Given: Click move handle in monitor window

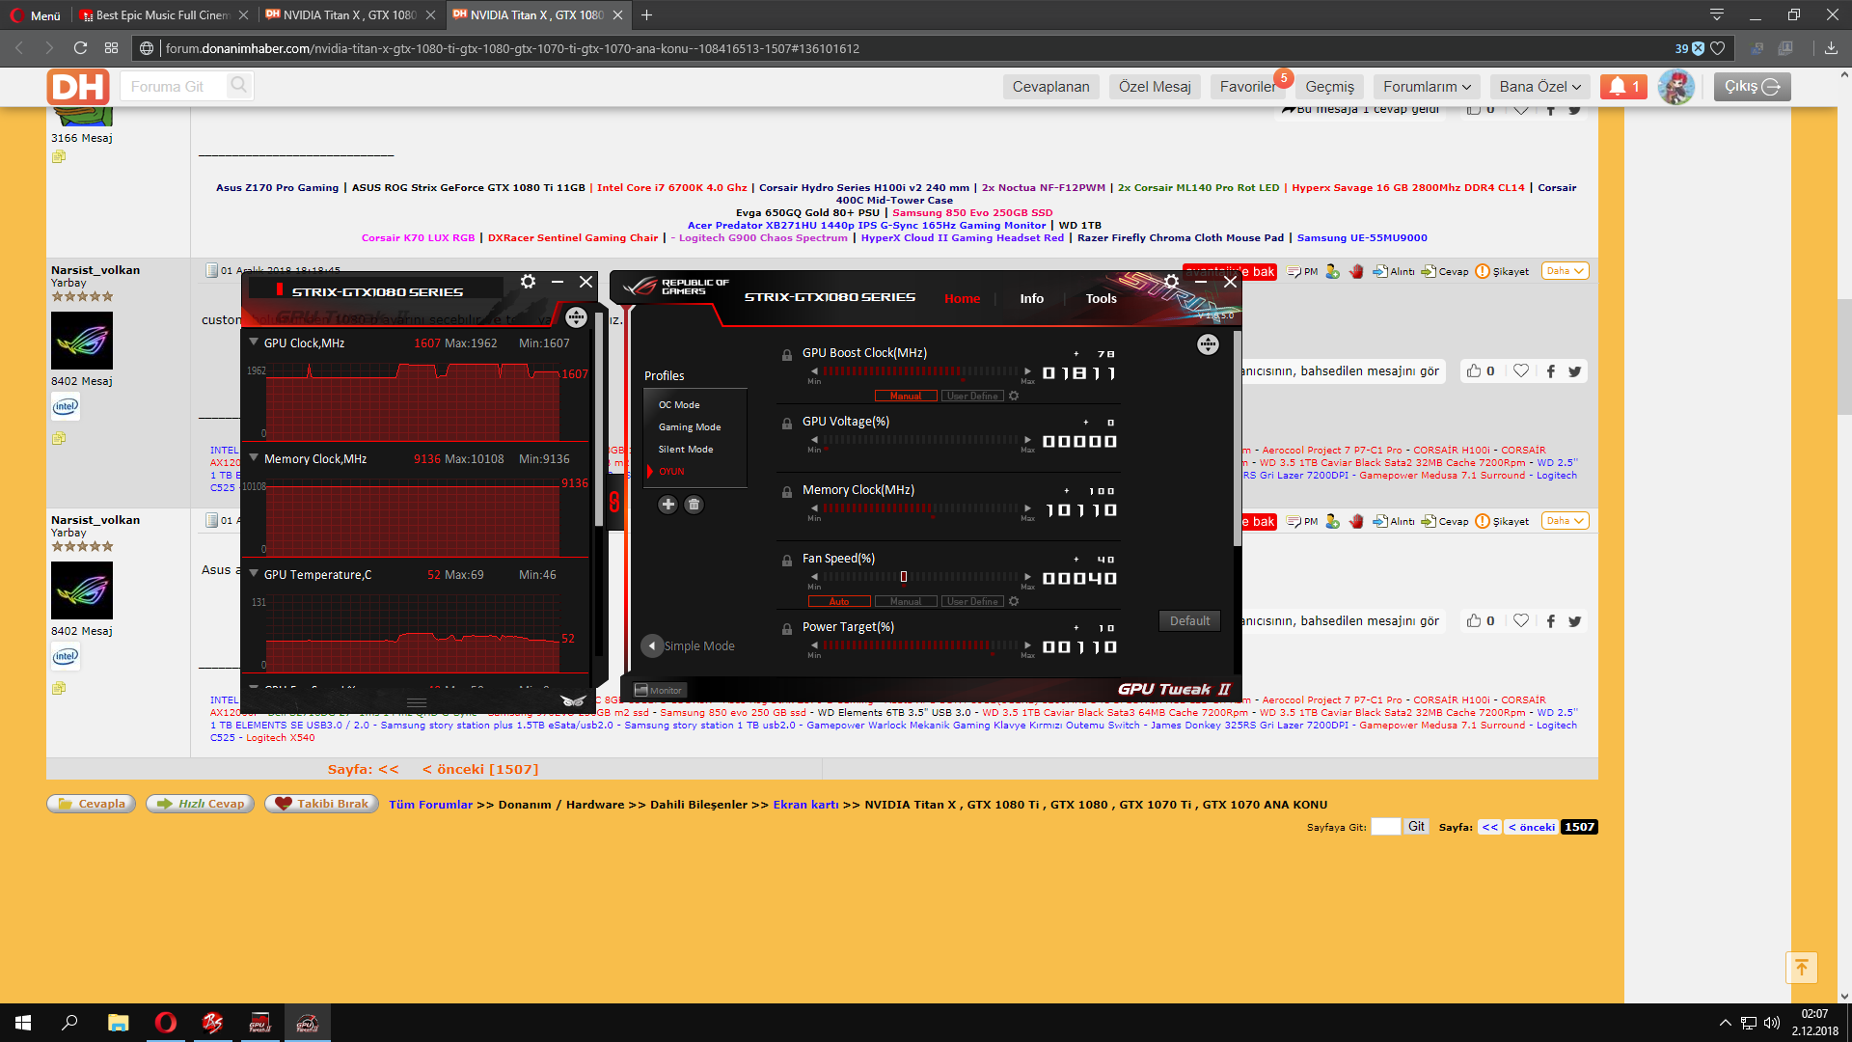Looking at the screenshot, I should pos(576,317).
